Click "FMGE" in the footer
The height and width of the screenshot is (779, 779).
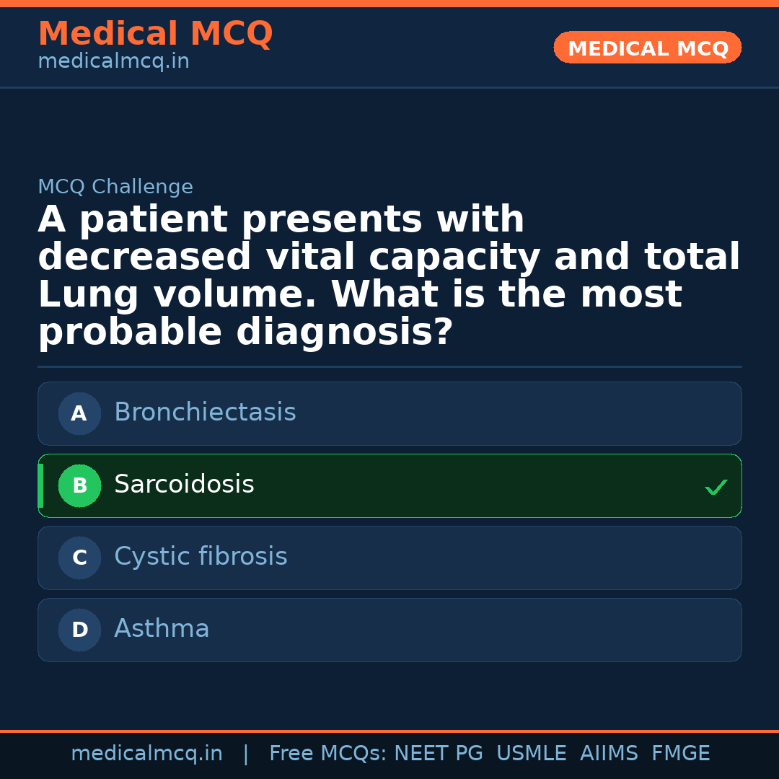[680, 754]
